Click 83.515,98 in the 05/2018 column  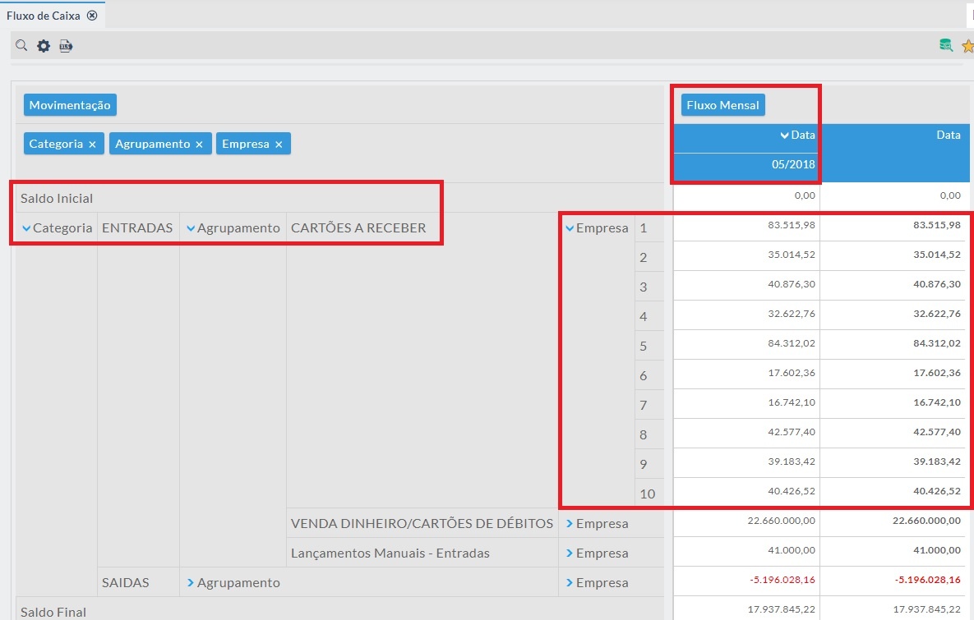click(x=792, y=225)
